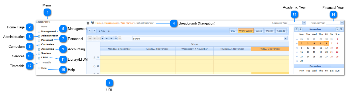This screenshot has width=348, height=96.
Task: Select 9 November in mini calendar
Action: tap(301, 48)
